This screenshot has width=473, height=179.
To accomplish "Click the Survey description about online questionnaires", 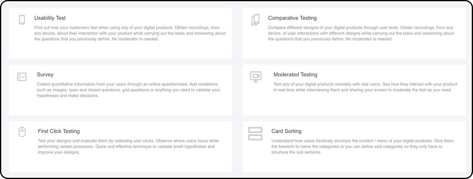I will coord(129,90).
